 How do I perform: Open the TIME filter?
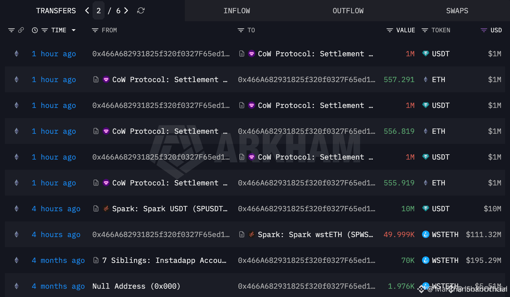[x=45, y=30]
